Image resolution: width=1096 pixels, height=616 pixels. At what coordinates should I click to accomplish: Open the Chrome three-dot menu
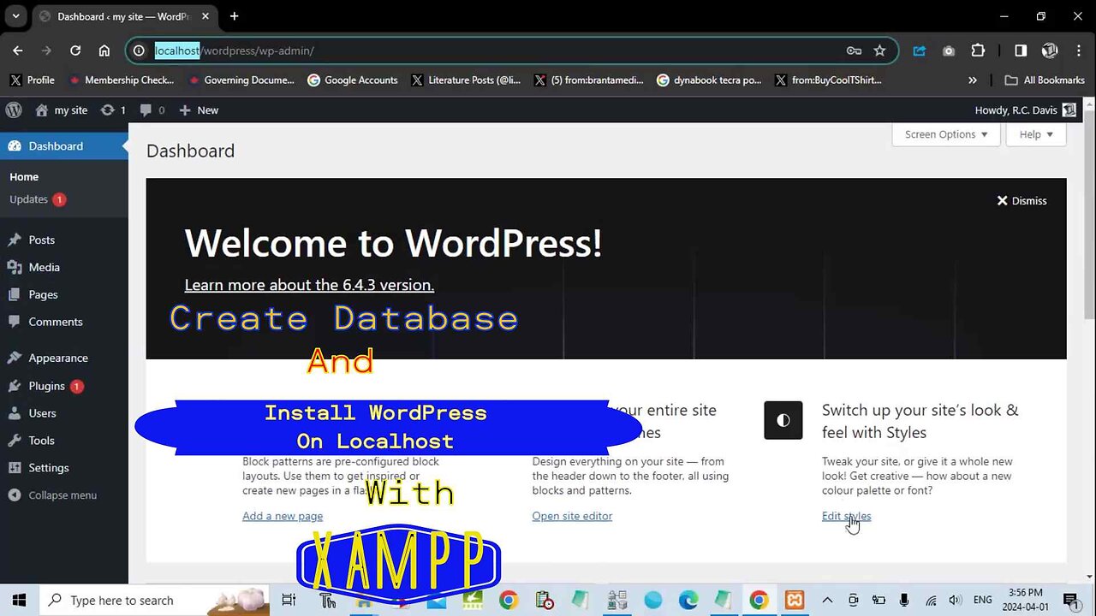[1079, 50]
